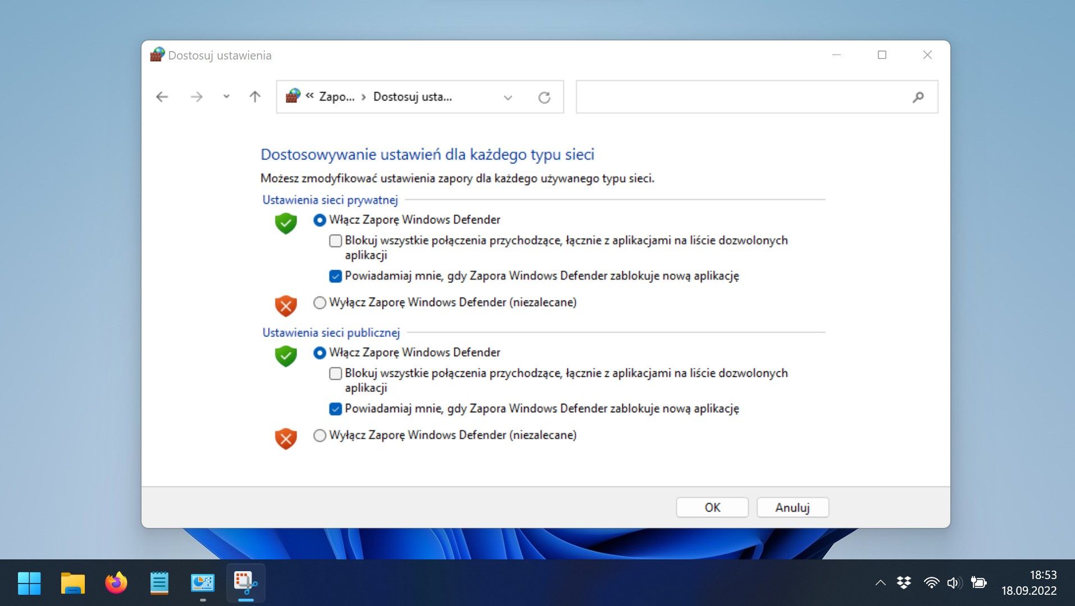Select 'Włącz Zaporę' for public network

click(x=320, y=353)
